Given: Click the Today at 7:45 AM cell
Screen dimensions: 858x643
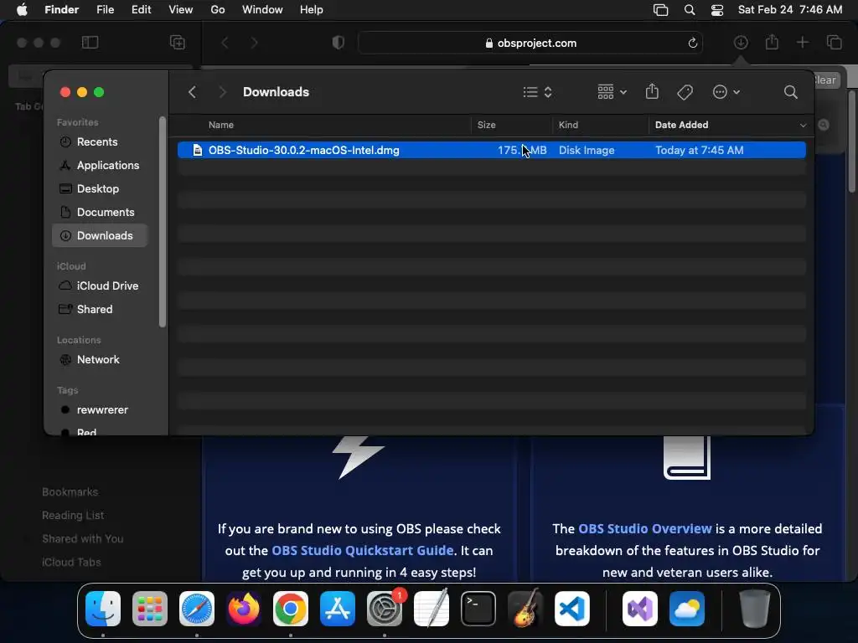Looking at the screenshot, I should [700, 150].
